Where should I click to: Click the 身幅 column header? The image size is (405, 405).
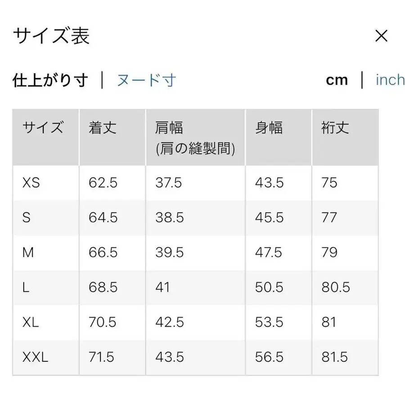click(268, 128)
